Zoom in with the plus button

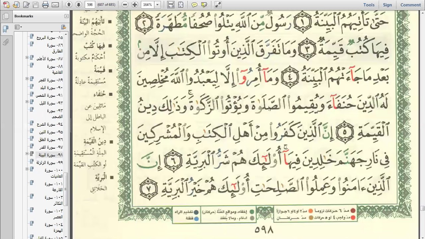pos(134,5)
